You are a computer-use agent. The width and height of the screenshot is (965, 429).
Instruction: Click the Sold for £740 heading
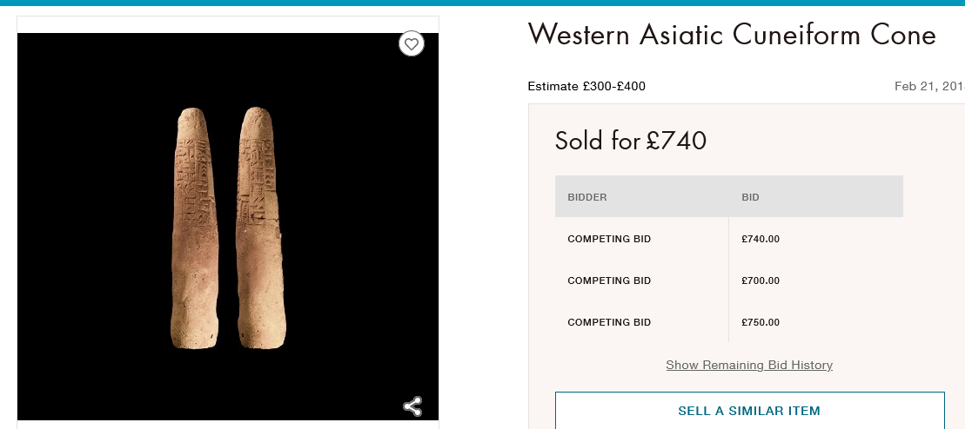[x=631, y=140]
